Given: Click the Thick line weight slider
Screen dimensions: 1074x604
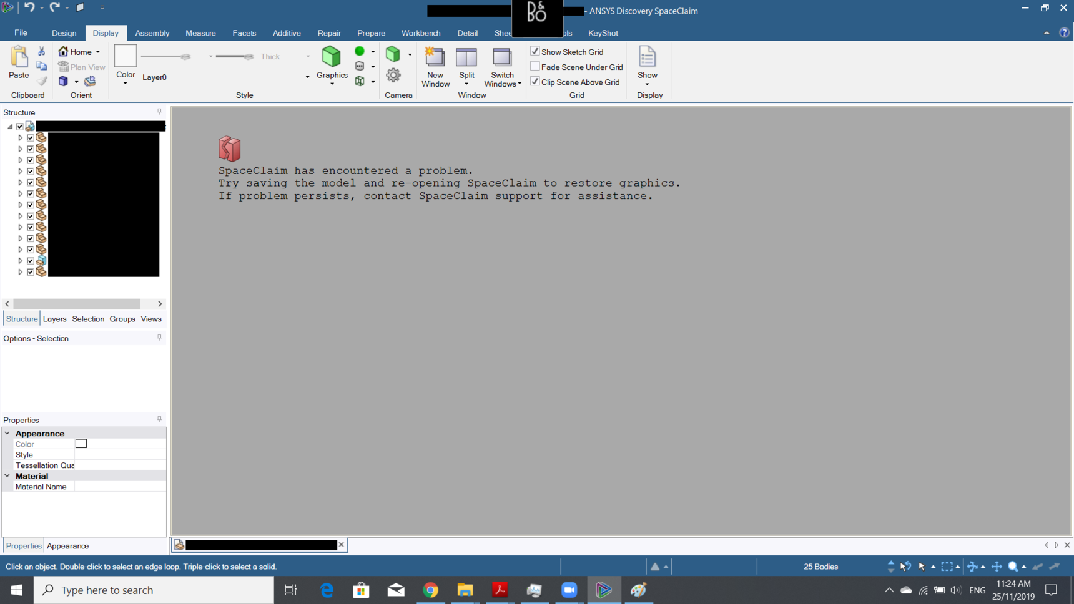Looking at the screenshot, I should point(235,57).
